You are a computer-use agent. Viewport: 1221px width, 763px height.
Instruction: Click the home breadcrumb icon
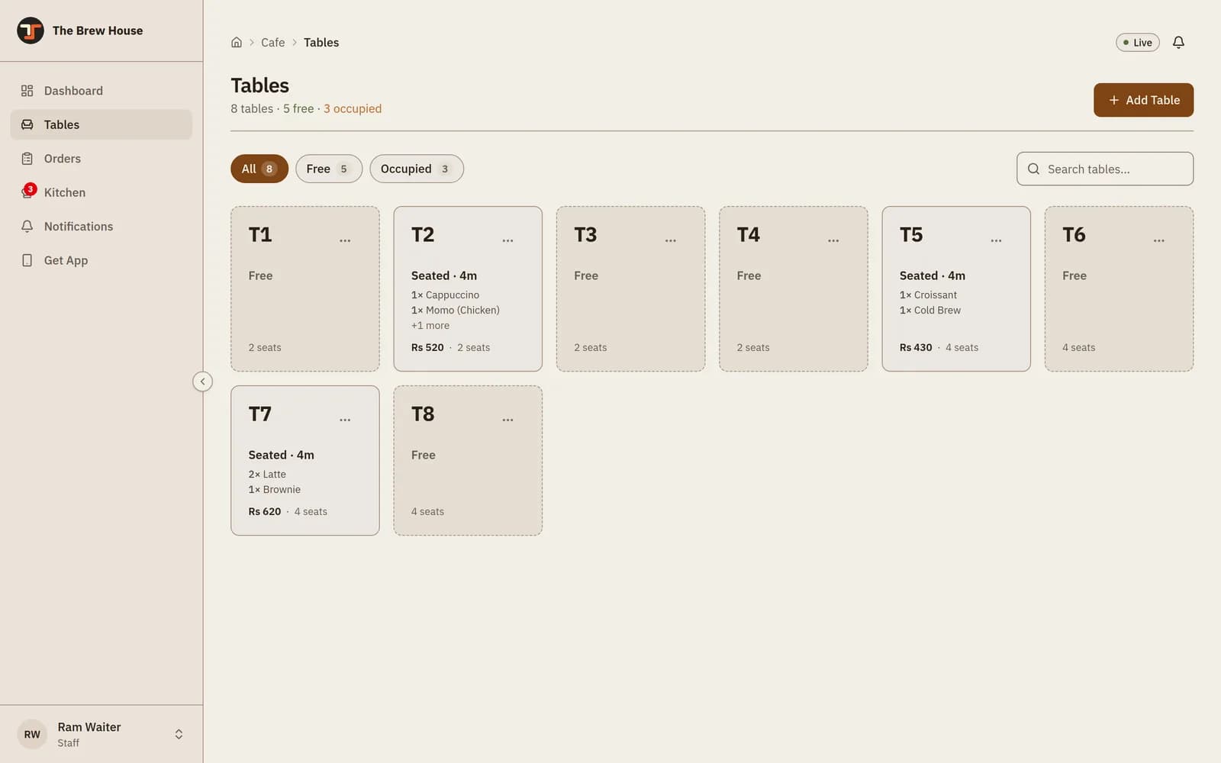(x=237, y=43)
